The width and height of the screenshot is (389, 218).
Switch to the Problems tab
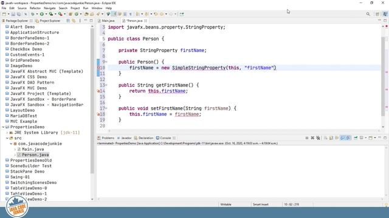point(106,138)
